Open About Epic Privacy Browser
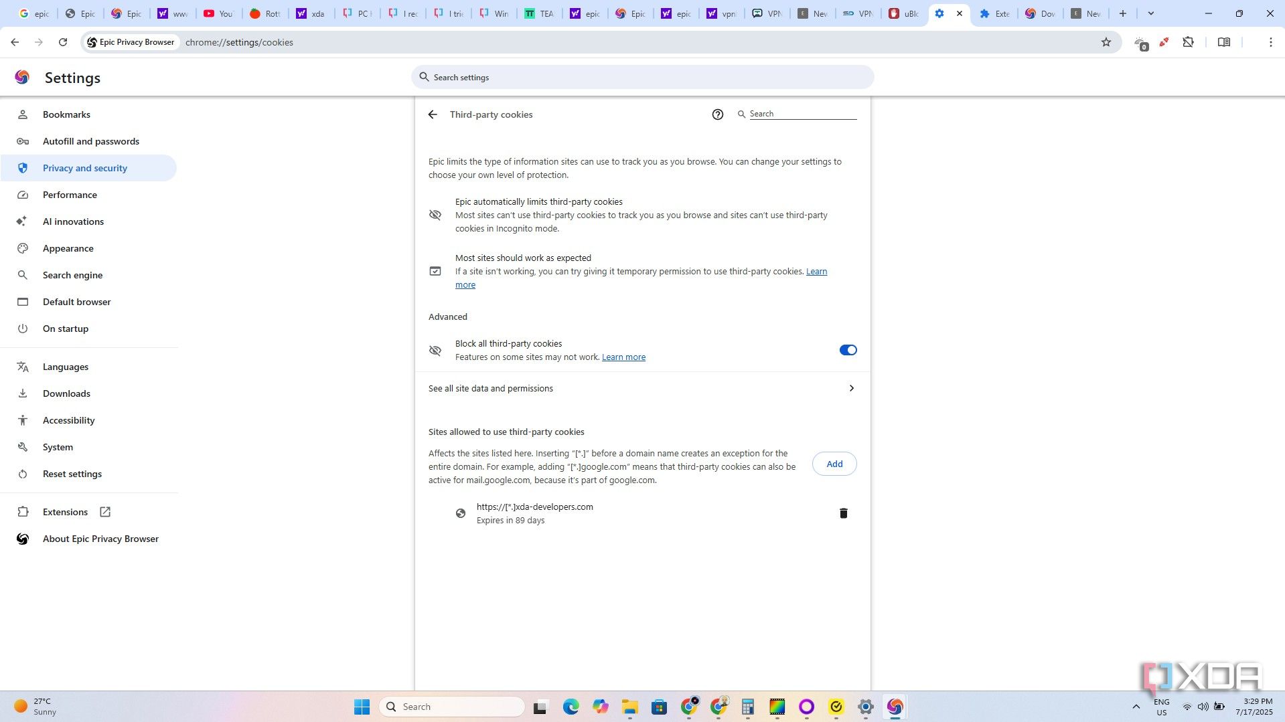 88,539
